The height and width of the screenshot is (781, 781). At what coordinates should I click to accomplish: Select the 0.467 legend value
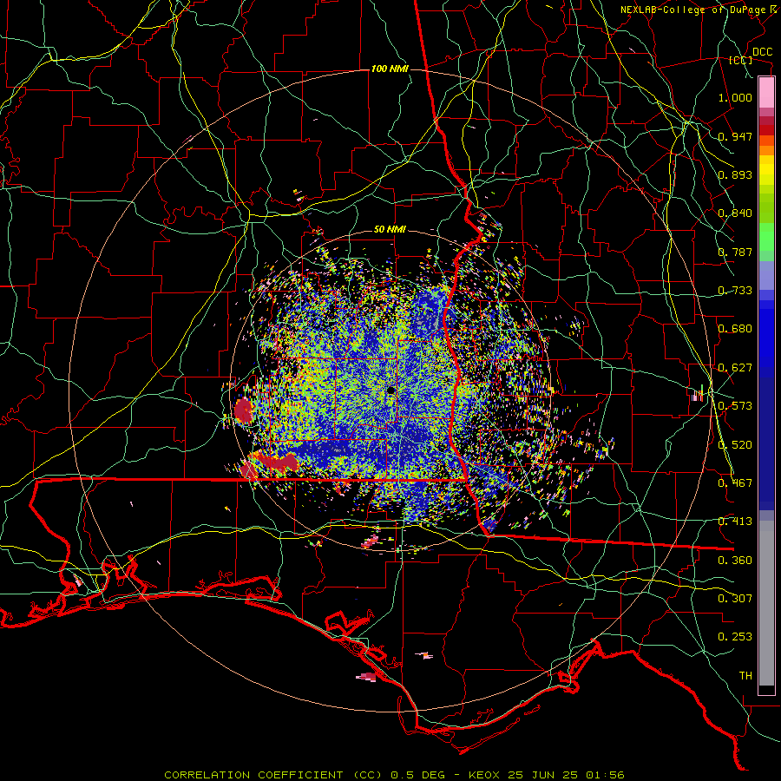coord(735,483)
